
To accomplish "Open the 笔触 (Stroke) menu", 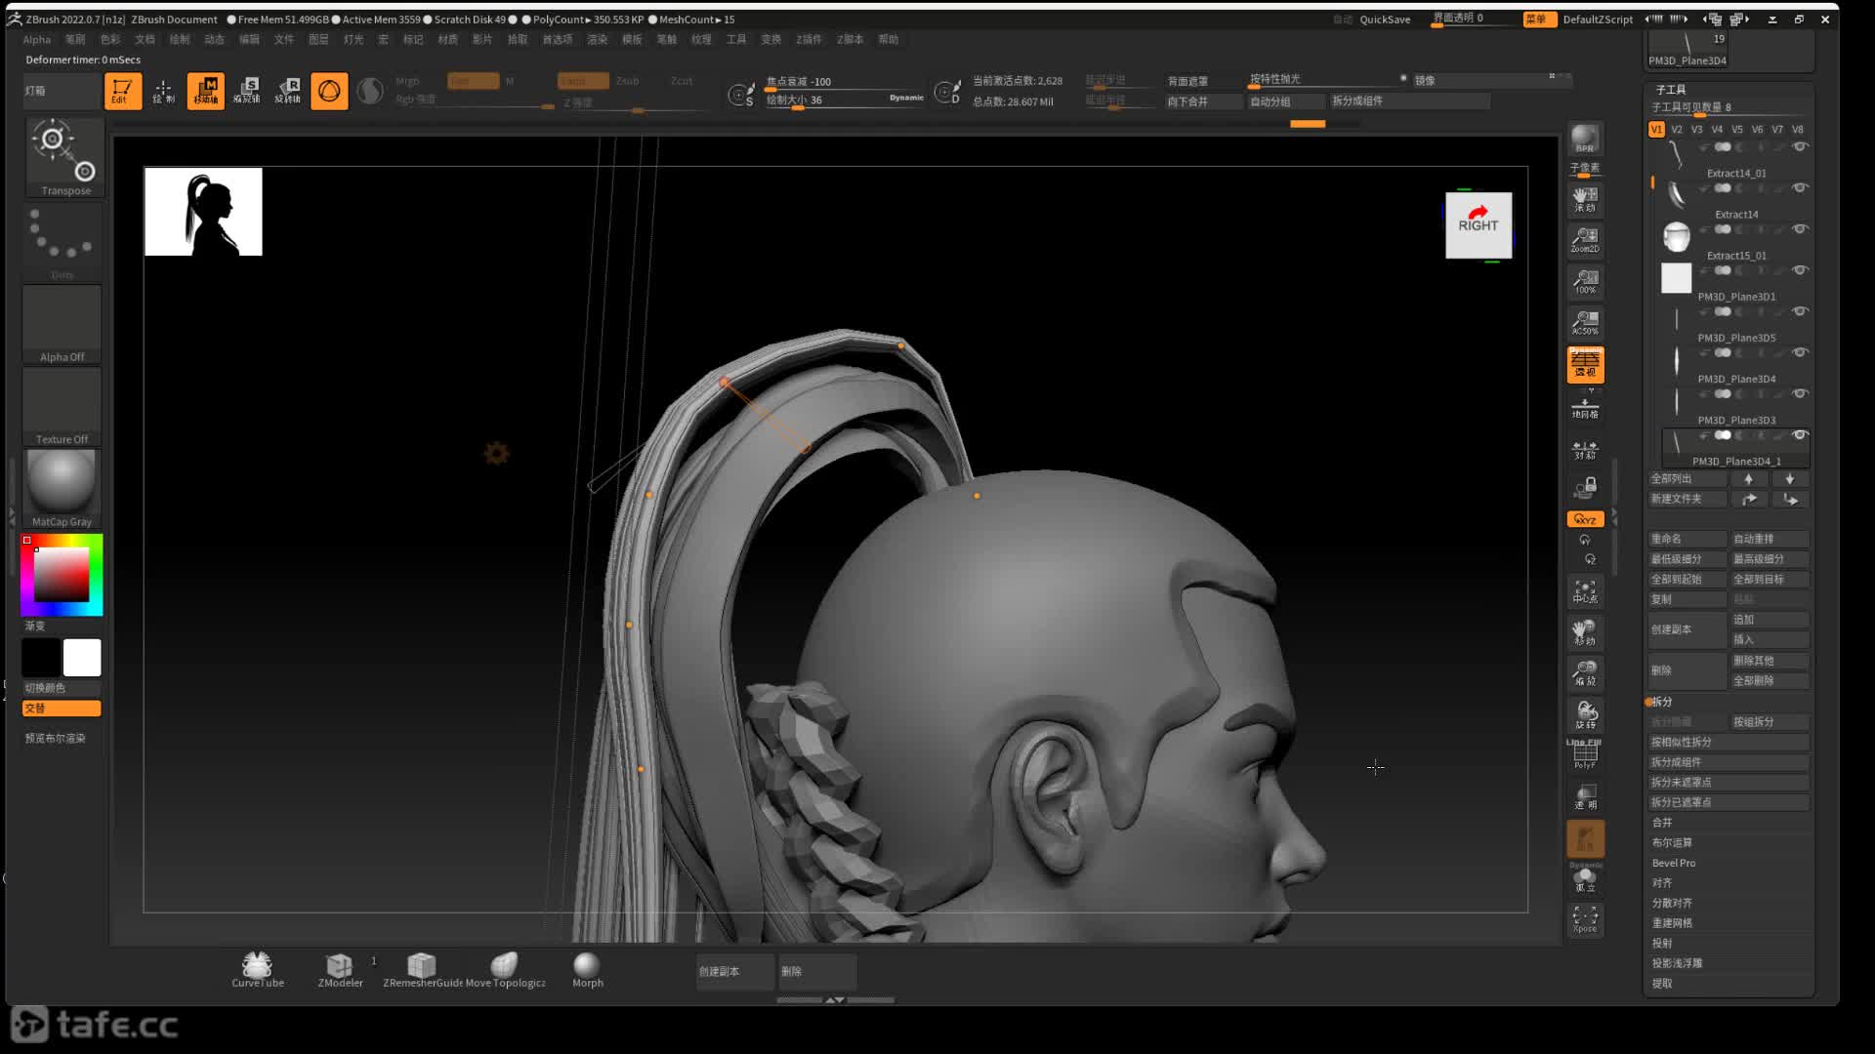I will click(x=666, y=40).
